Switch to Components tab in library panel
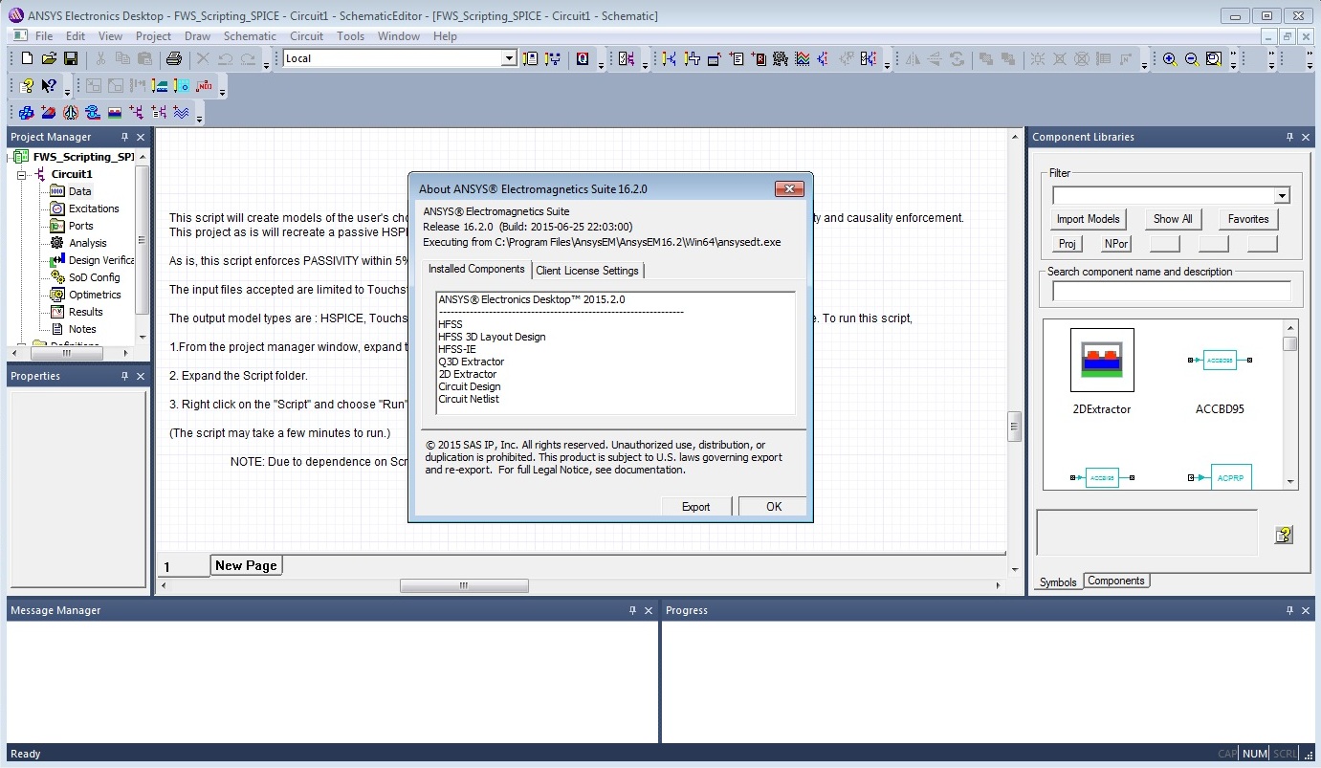This screenshot has width=1321, height=768. click(x=1115, y=581)
